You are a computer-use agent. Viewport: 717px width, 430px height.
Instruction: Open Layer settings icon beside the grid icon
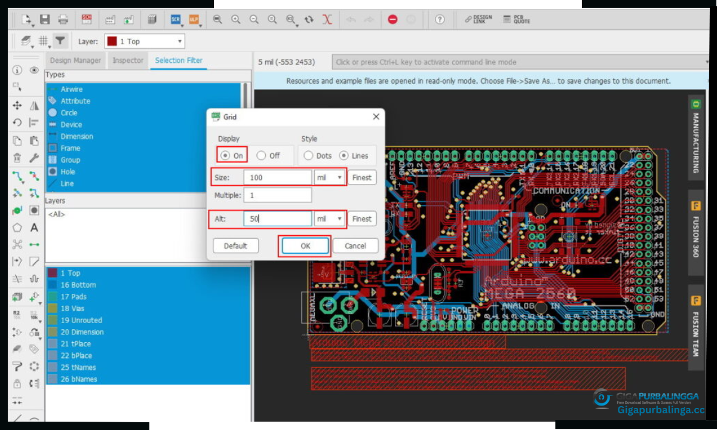coord(26,41)
